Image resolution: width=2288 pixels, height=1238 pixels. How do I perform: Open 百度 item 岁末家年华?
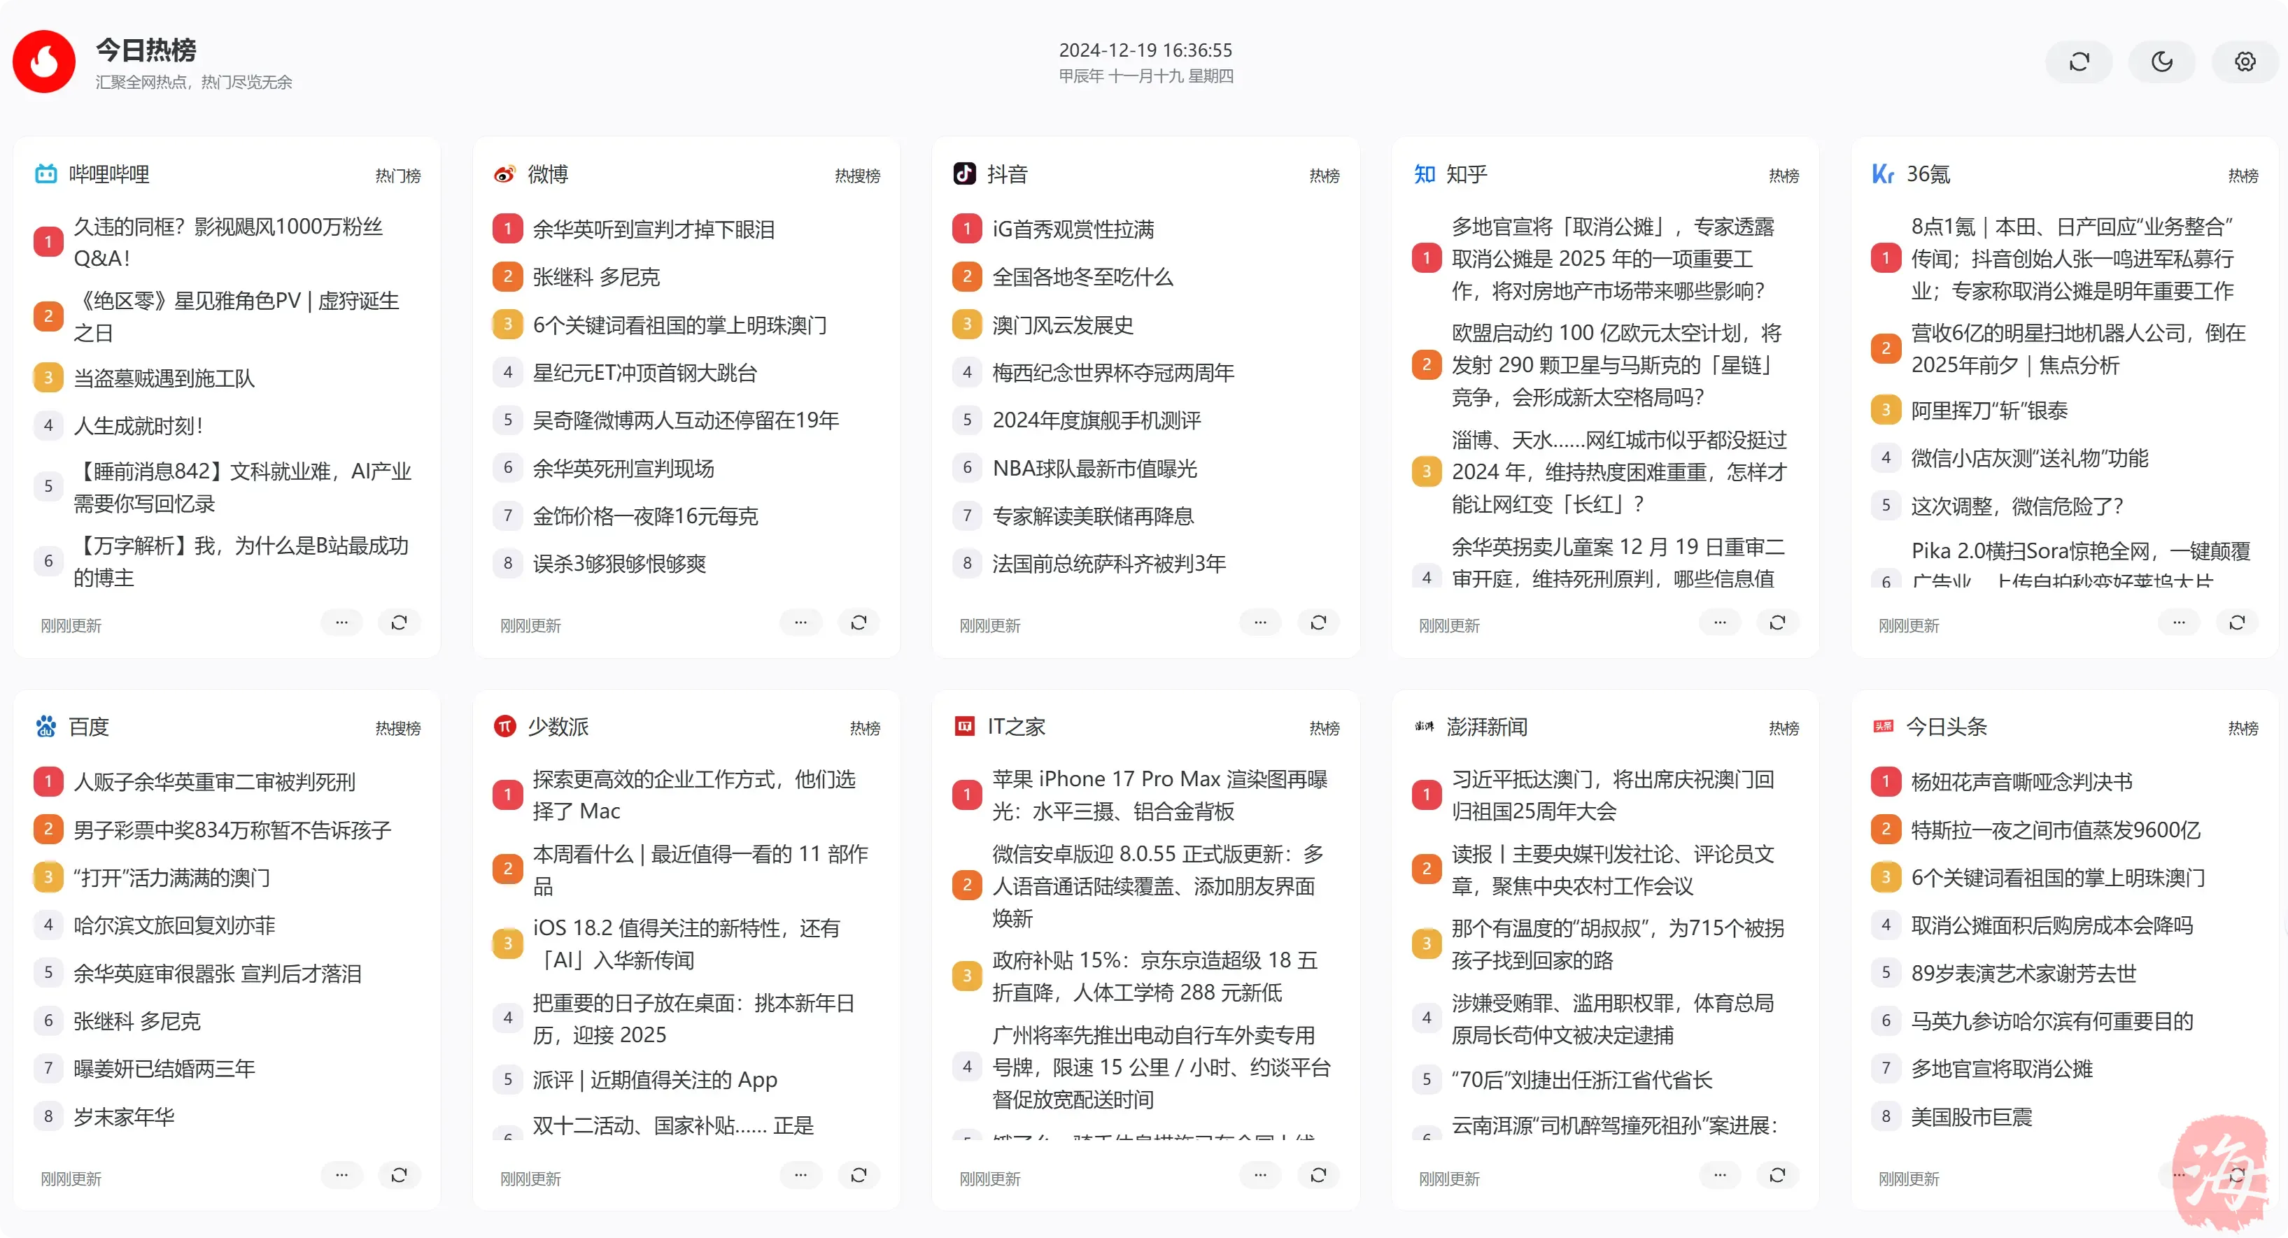coord(123,1116)
